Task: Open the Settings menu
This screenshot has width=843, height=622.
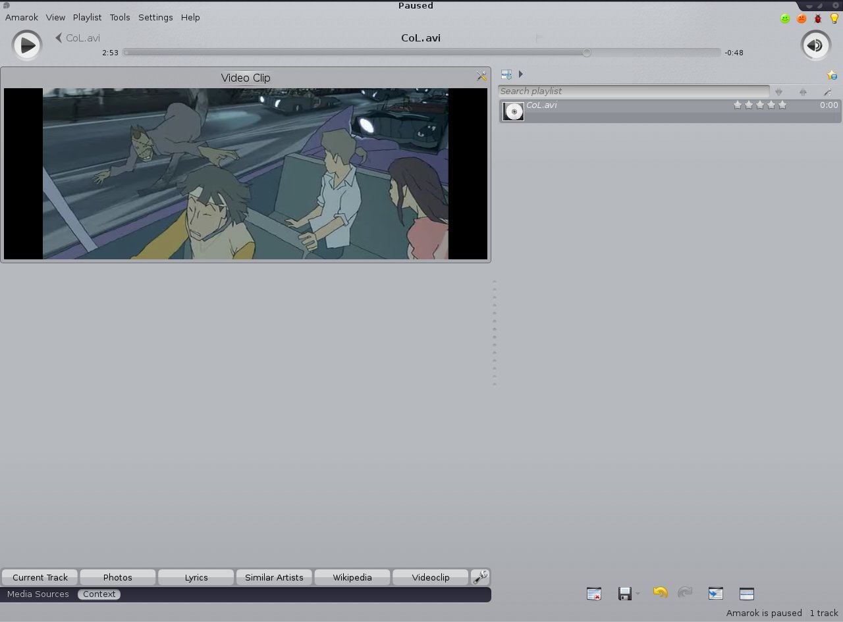Action: [x=155, y=18]
